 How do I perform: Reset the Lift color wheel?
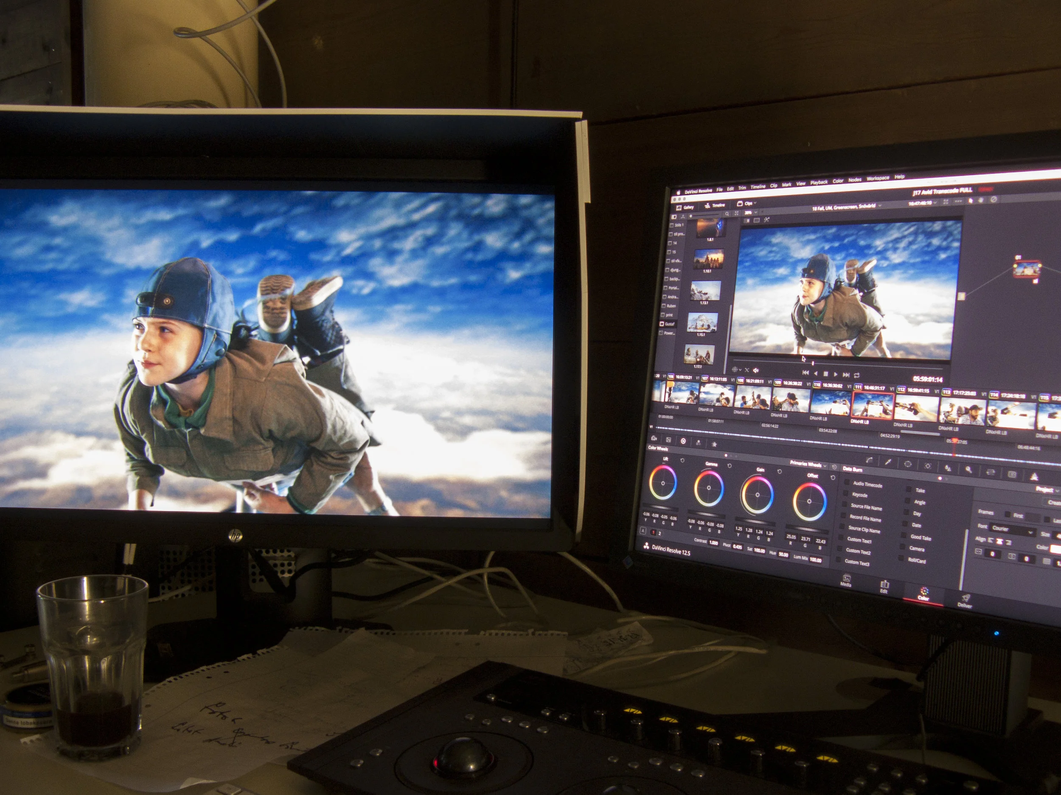point(682,460)
